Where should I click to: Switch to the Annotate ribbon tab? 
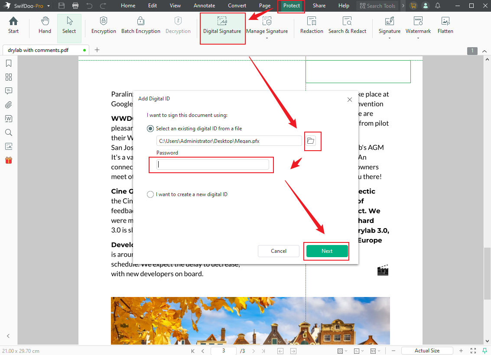point(204,6)
